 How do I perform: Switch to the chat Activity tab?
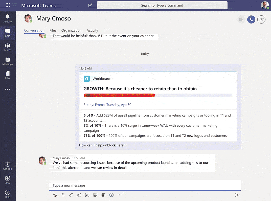(x=92, y=30)
